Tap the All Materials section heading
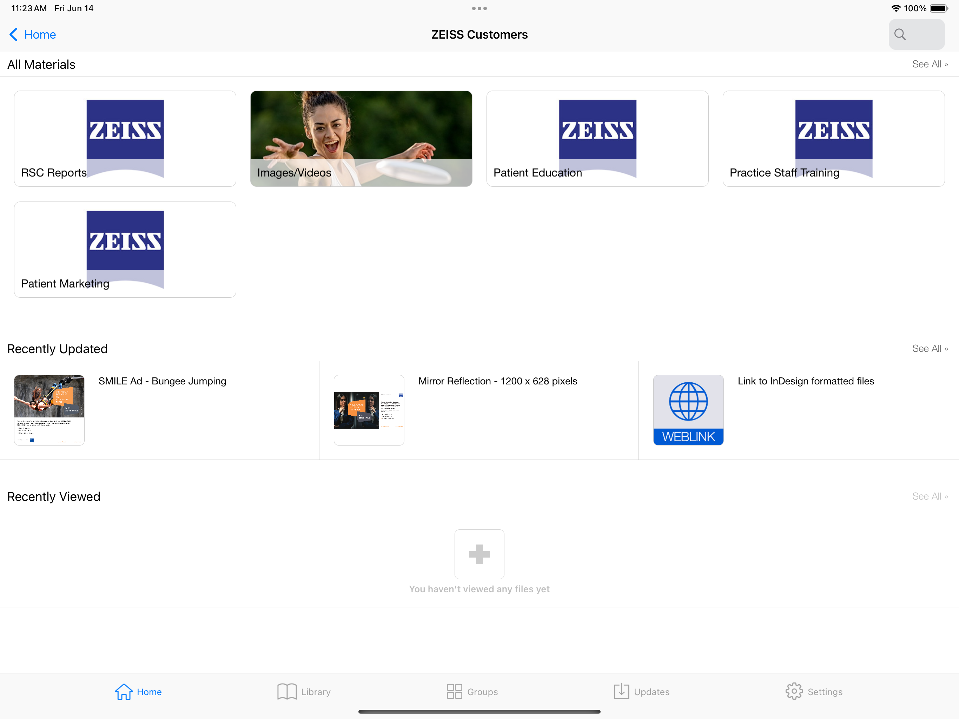 coord(41,65)
